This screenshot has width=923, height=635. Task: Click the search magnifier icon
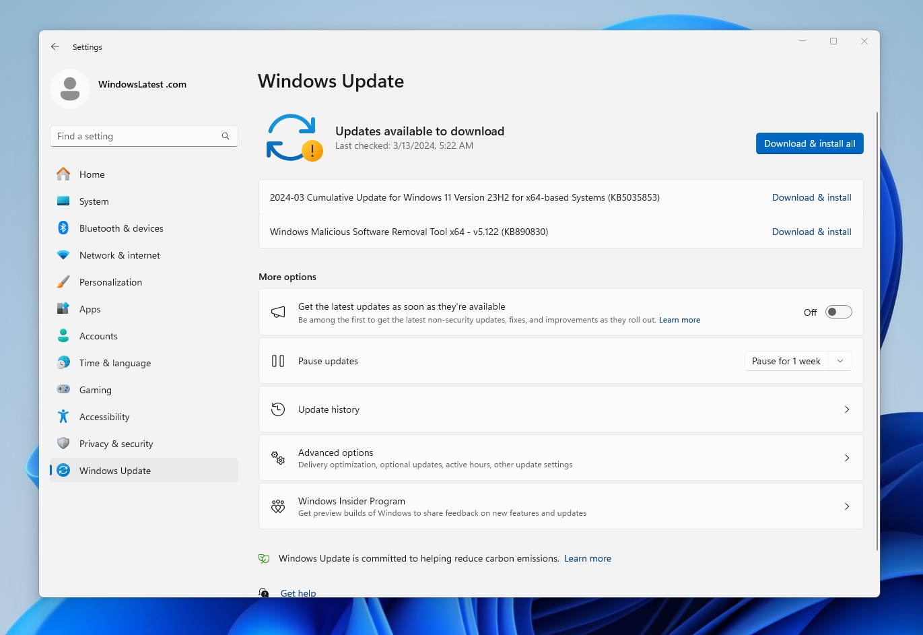pos(226,136)
